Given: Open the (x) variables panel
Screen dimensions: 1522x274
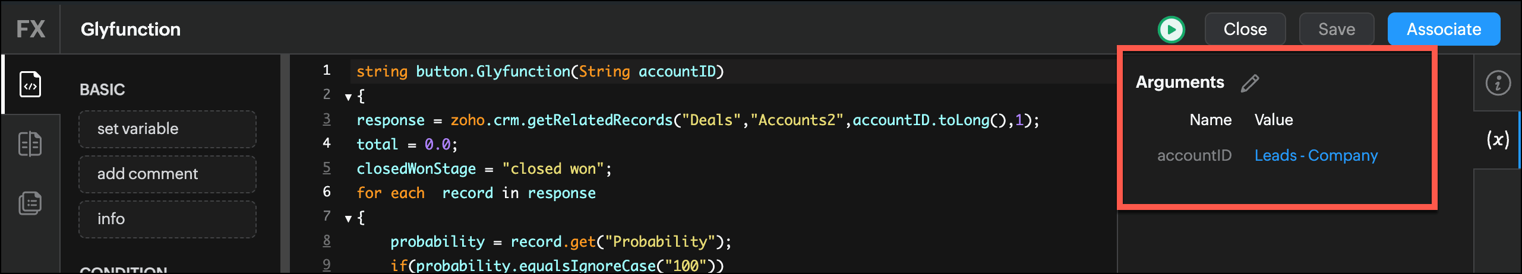Looking at the screenshot, I should tap(1497, 140).
